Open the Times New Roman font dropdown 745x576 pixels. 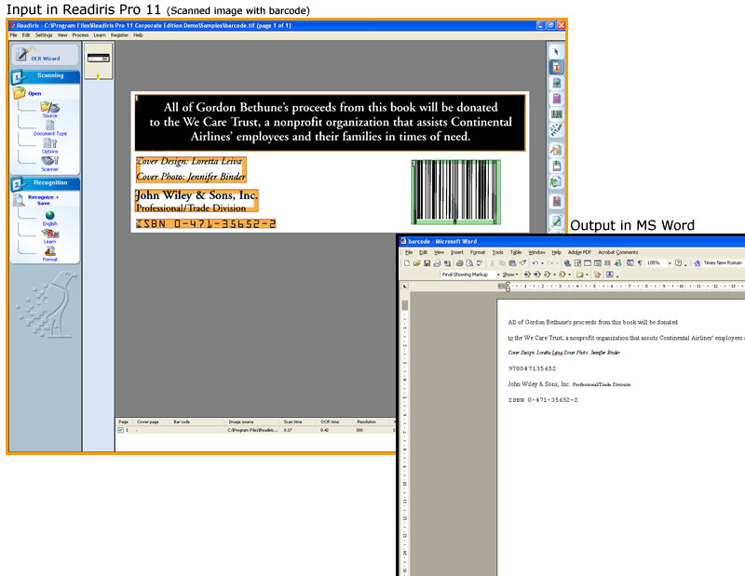click(x=722, y=263)
